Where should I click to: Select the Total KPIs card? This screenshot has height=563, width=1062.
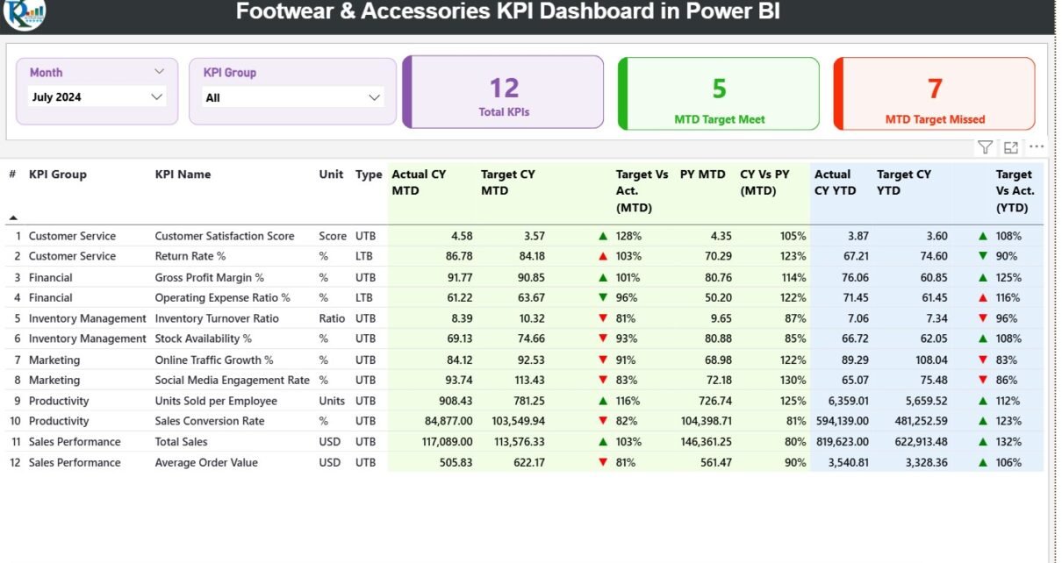pos(504,93)
